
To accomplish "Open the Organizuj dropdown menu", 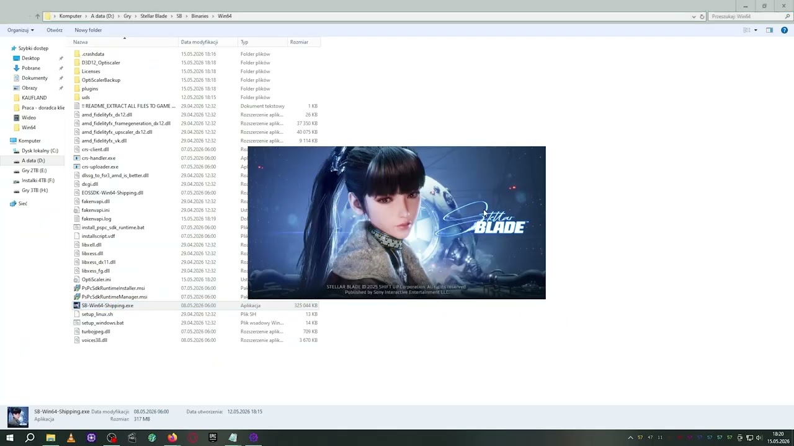I will [x=20, y=30].
